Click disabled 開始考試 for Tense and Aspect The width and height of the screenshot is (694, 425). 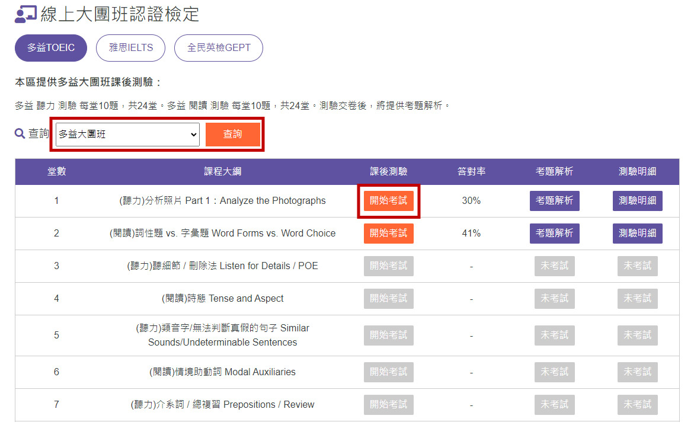[x=389, y=299]
